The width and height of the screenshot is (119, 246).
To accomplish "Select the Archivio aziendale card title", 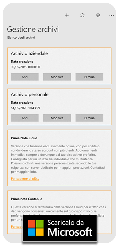I will tap(29, 53).
